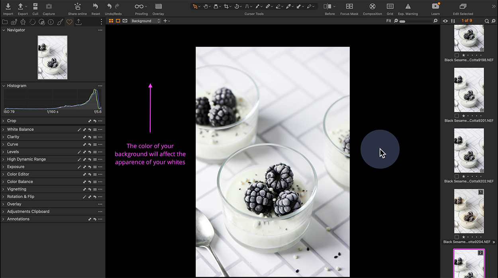Screen dimensions: 498x278
Task: Click the Focus Mask icon
Action: click(349, 6)
